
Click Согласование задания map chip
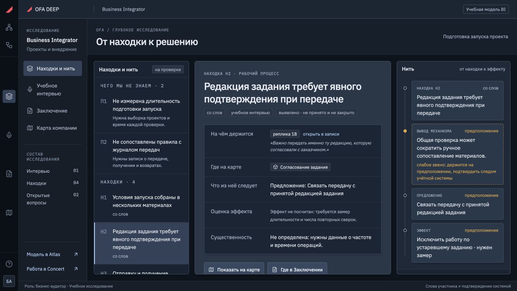(300, 167)
